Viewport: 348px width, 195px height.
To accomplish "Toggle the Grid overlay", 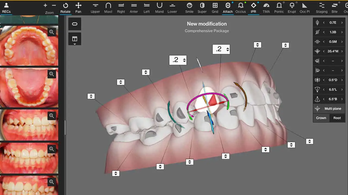I will coord(215,7).
